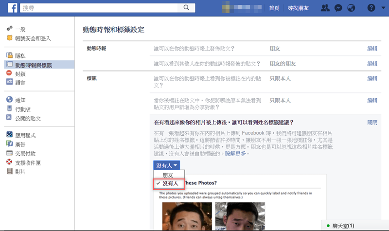Click the Facebook logo icon
Screen dimensions: 389x231
13,8
